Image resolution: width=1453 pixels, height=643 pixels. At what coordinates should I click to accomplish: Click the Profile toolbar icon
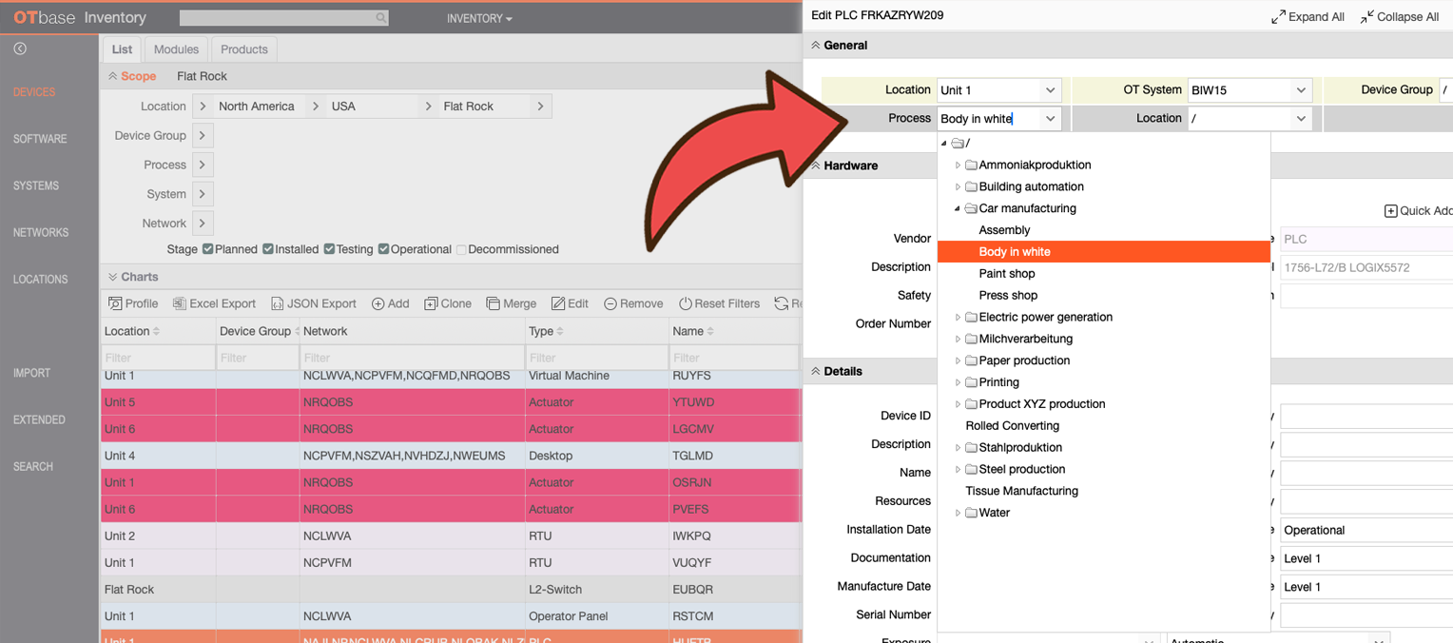[x=115, y=303]
